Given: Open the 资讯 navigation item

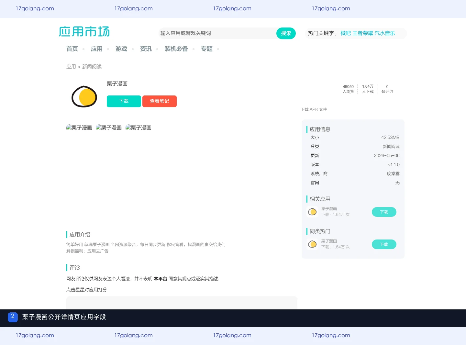Looking at the screenshot, I should tap(146, 49).
